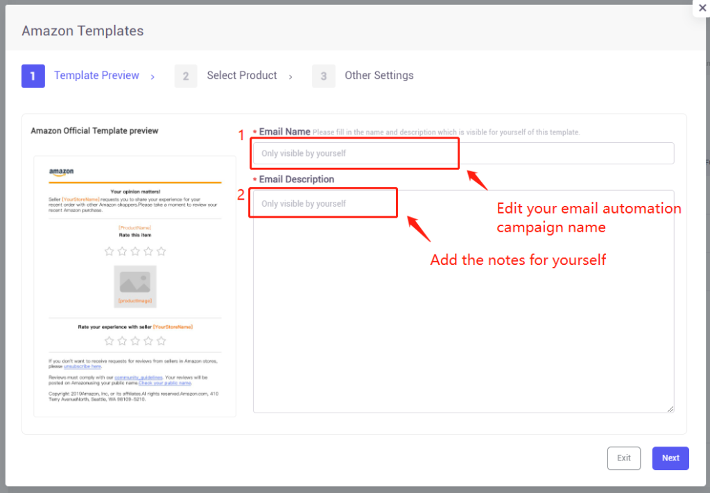Focus the Email Name input field
The width and height of the screenshot is (710, 493).
tap(463, 153)
